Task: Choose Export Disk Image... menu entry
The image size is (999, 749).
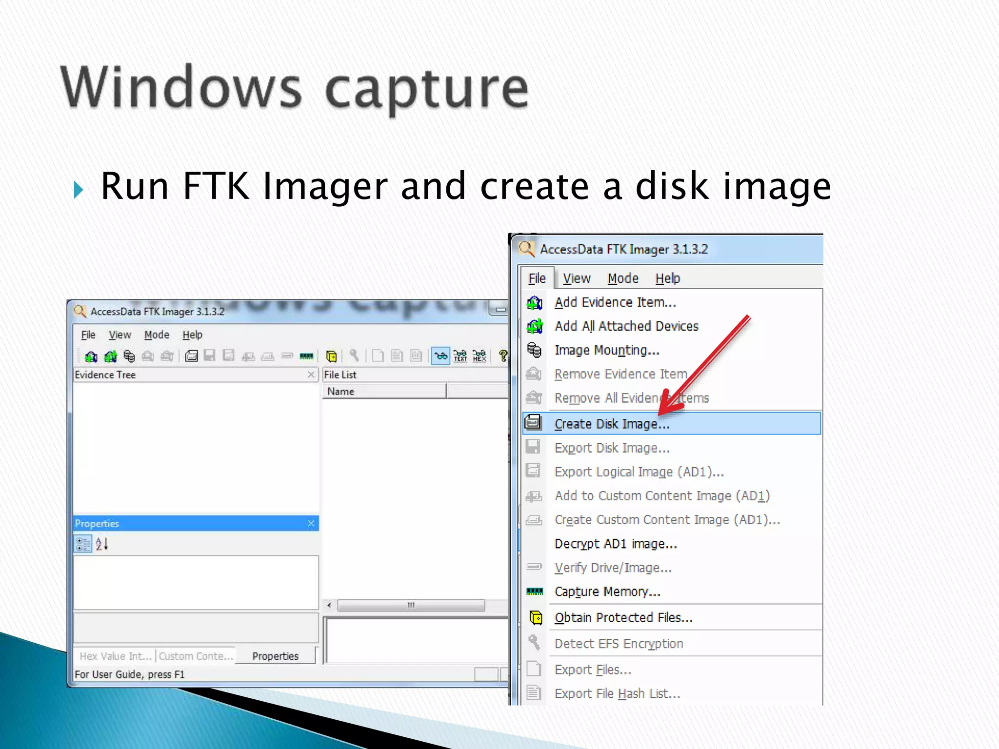Action: (672, 448)
